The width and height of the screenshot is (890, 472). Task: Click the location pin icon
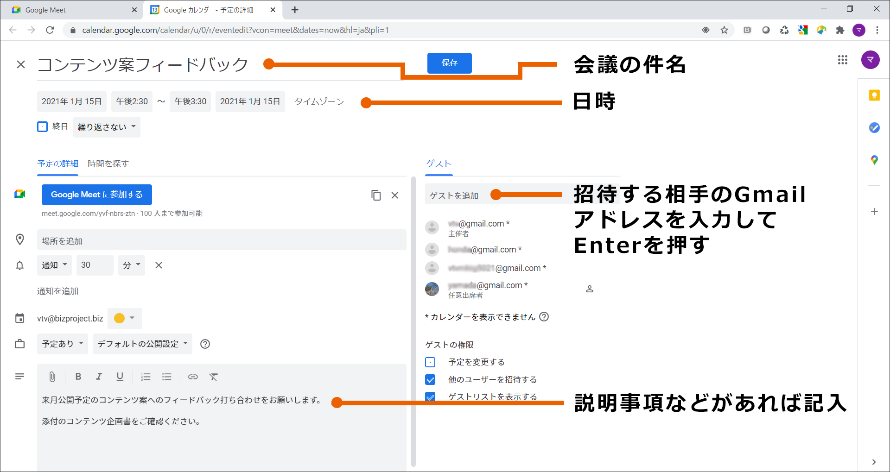(x=20, y=239)
